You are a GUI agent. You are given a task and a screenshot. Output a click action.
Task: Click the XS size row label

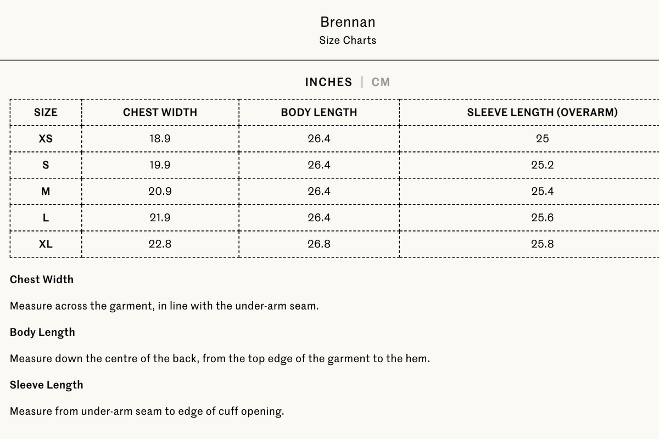[46, 139]
